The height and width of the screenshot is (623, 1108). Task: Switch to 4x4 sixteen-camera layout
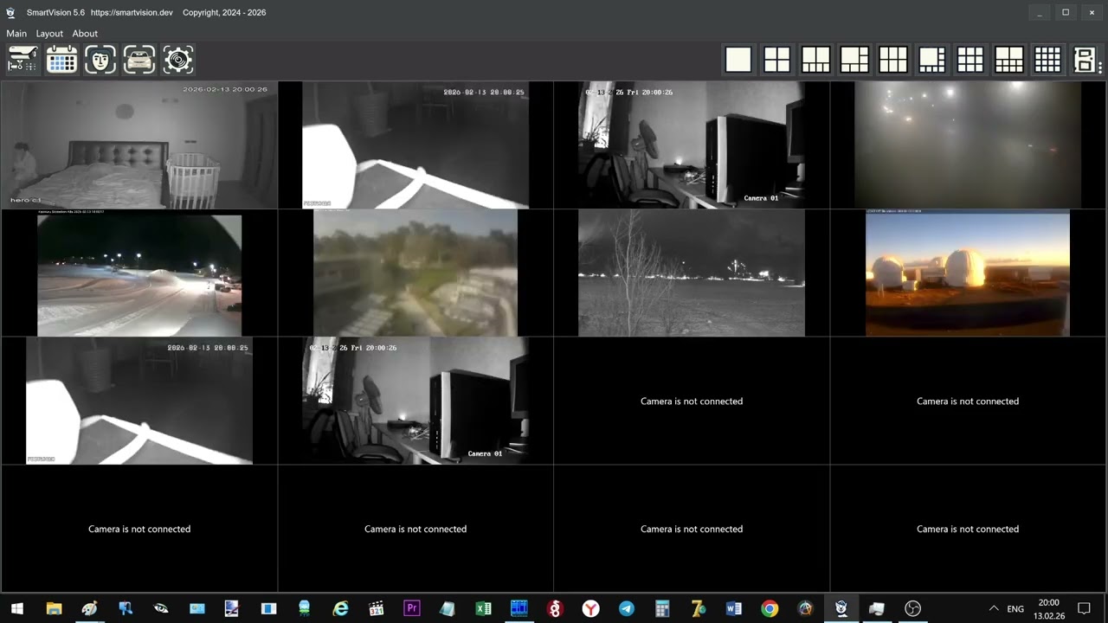point(1047,60)
